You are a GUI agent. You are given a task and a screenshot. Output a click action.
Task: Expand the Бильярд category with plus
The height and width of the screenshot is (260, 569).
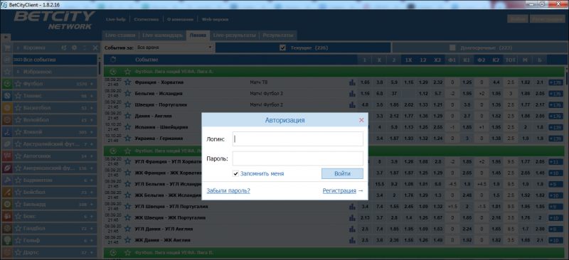point(92,204)
